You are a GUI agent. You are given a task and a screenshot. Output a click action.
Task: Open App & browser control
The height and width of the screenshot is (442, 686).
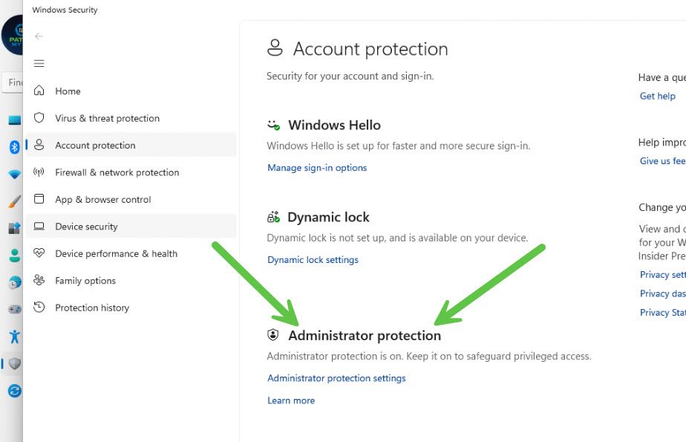tap(131, 200)
